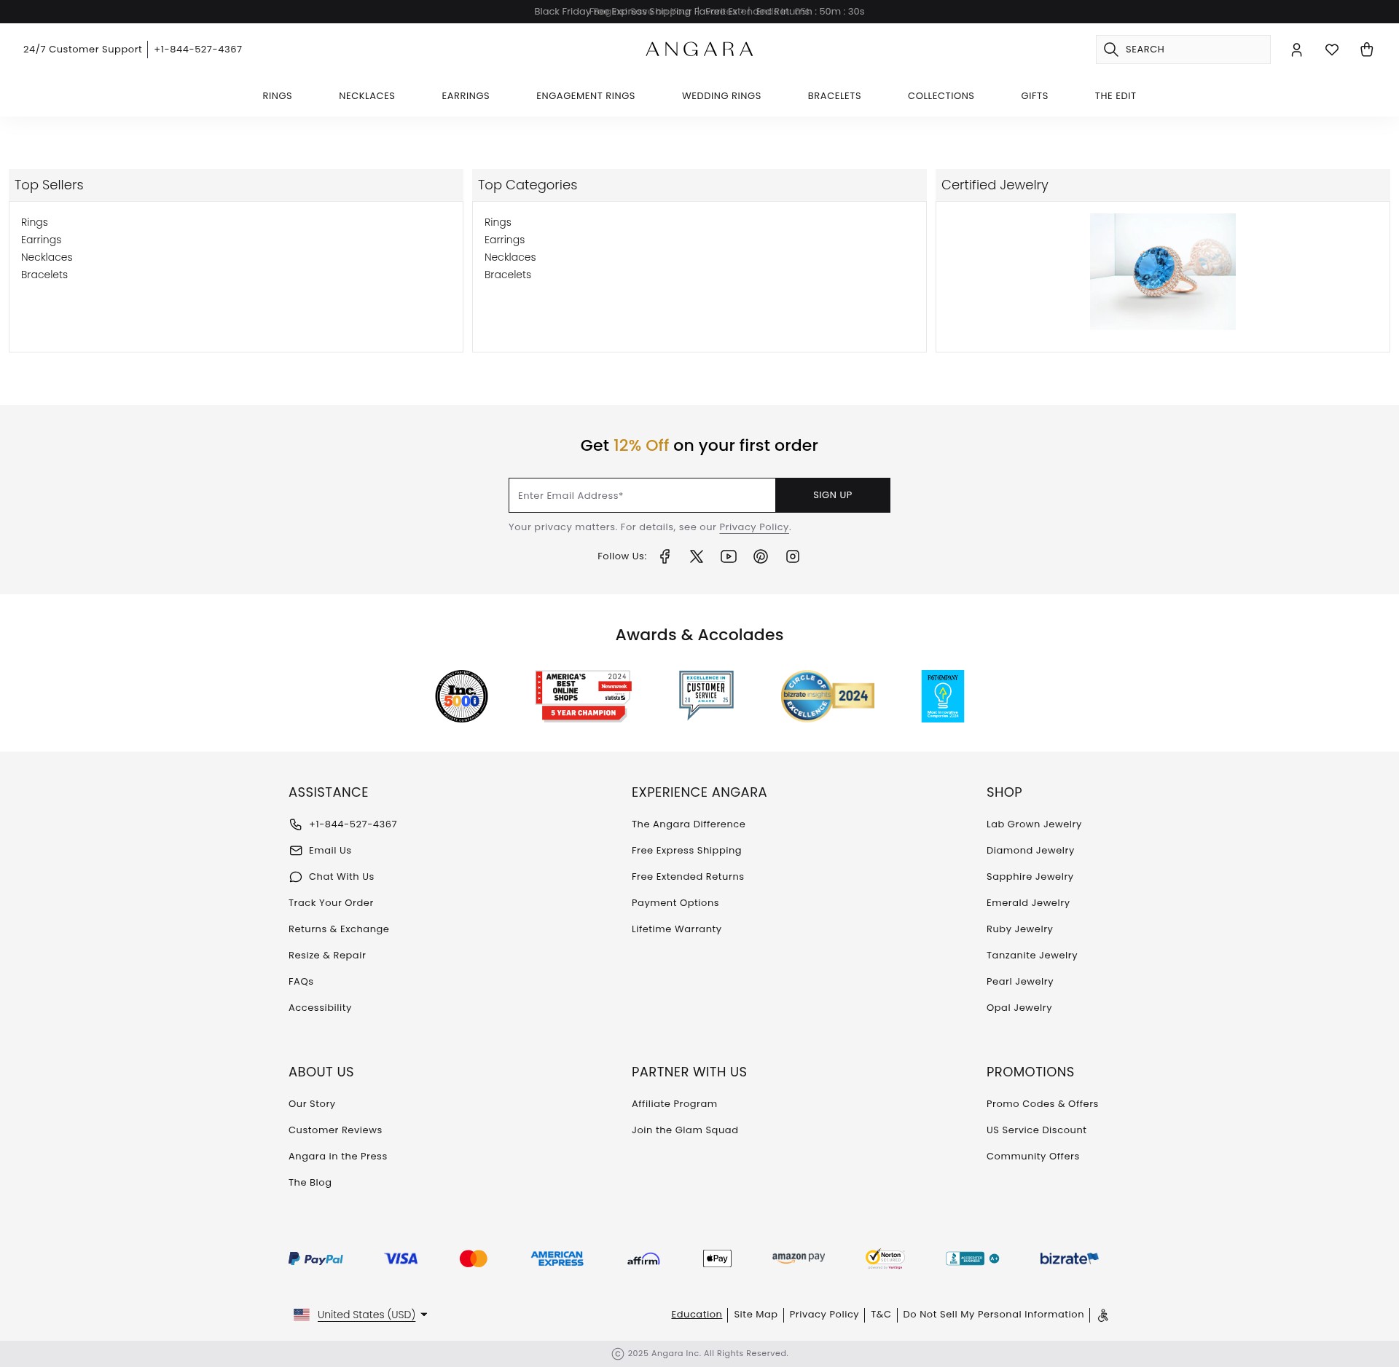Click the Enter Email Address field

tap(642, 495)
